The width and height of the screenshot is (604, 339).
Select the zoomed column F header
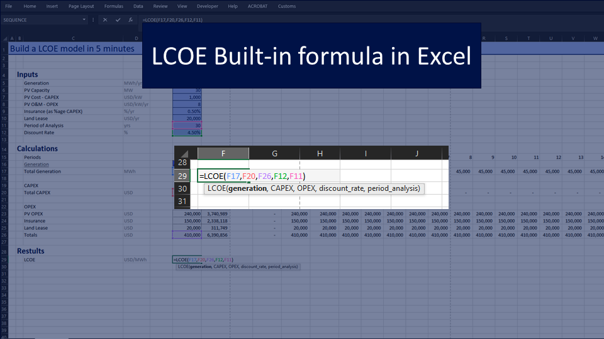(223, 153)
